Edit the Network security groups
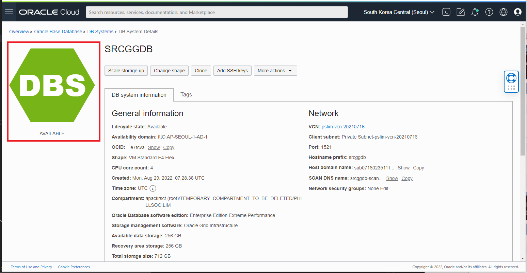The width and height of the screenshot is (527, 273). (384, 188)
